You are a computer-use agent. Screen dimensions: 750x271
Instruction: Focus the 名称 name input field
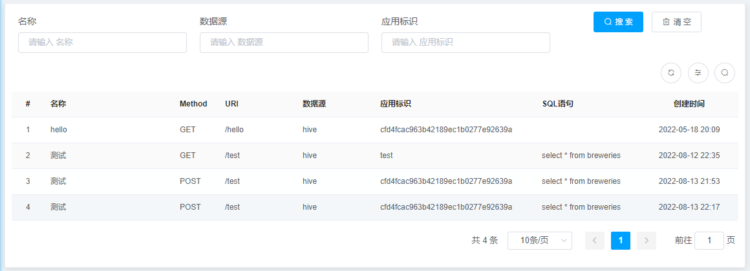102,43
